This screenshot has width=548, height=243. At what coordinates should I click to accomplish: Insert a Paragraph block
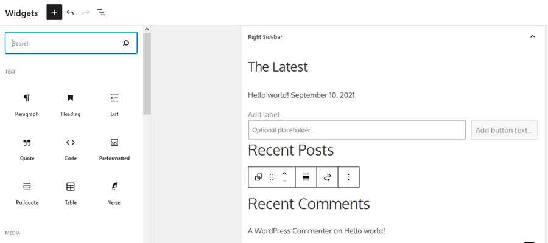27,103
